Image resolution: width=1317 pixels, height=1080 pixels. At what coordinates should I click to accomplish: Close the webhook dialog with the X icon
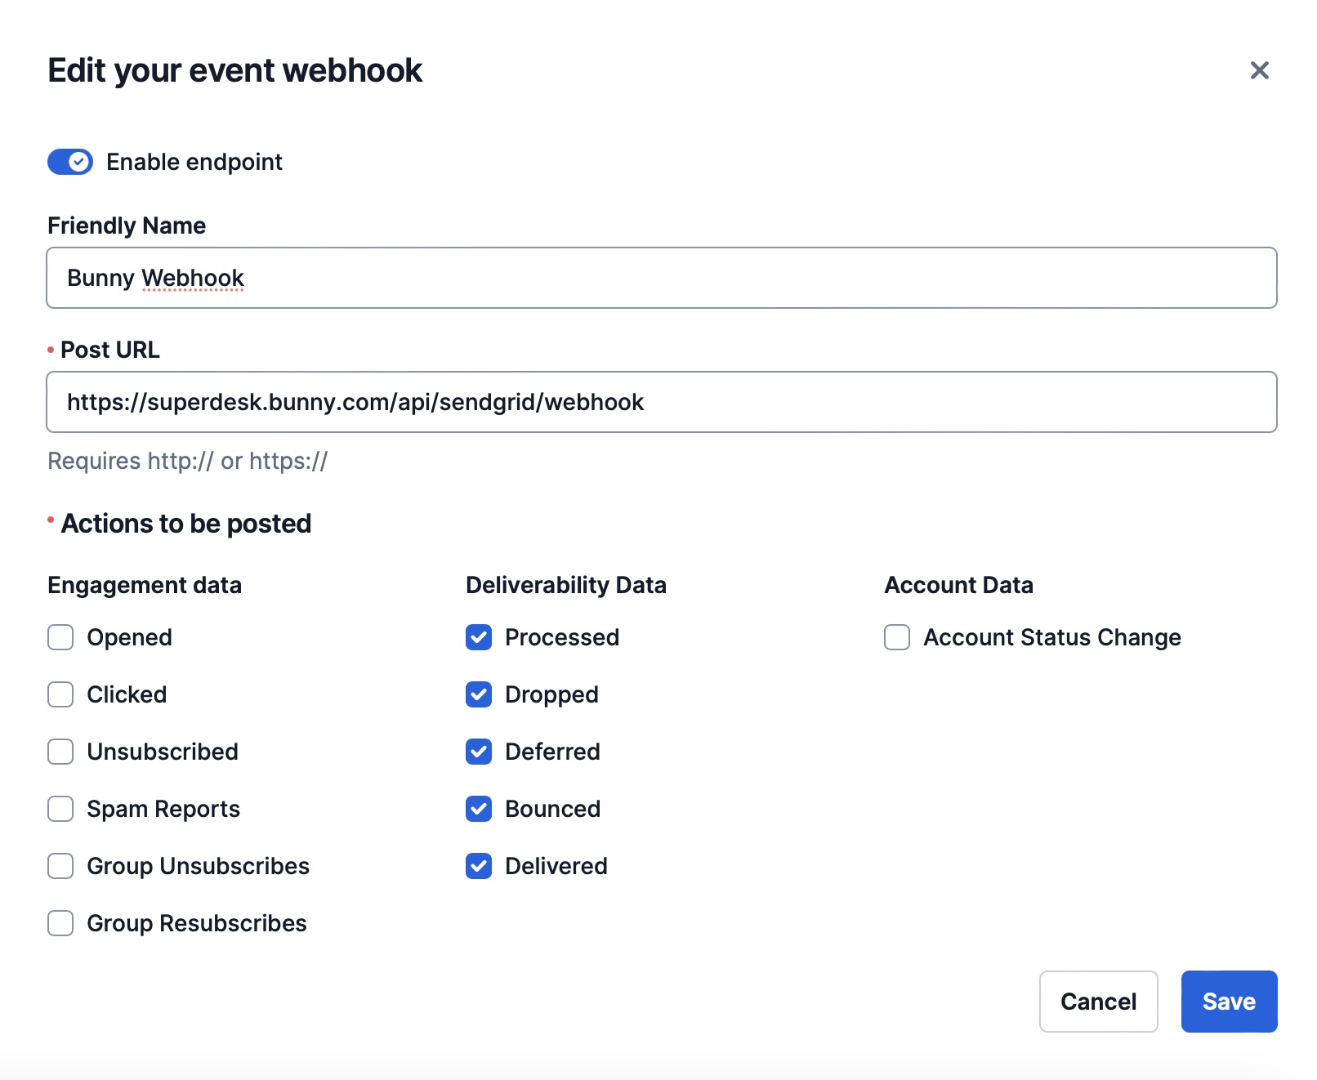(x=1259, y=70)
